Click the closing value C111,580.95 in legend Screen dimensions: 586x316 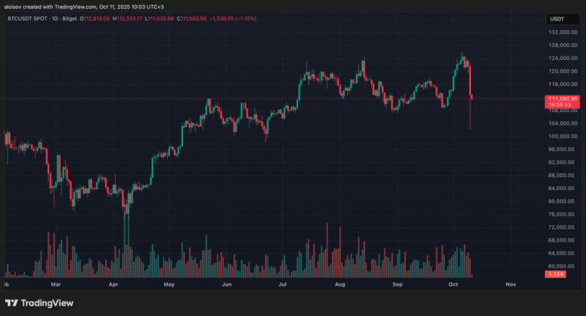[x=191, y=18]
